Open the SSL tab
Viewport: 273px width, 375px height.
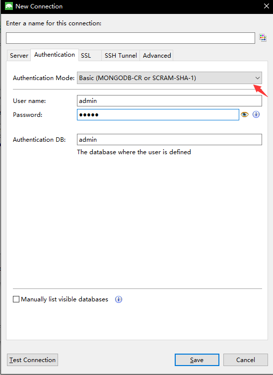90,56
